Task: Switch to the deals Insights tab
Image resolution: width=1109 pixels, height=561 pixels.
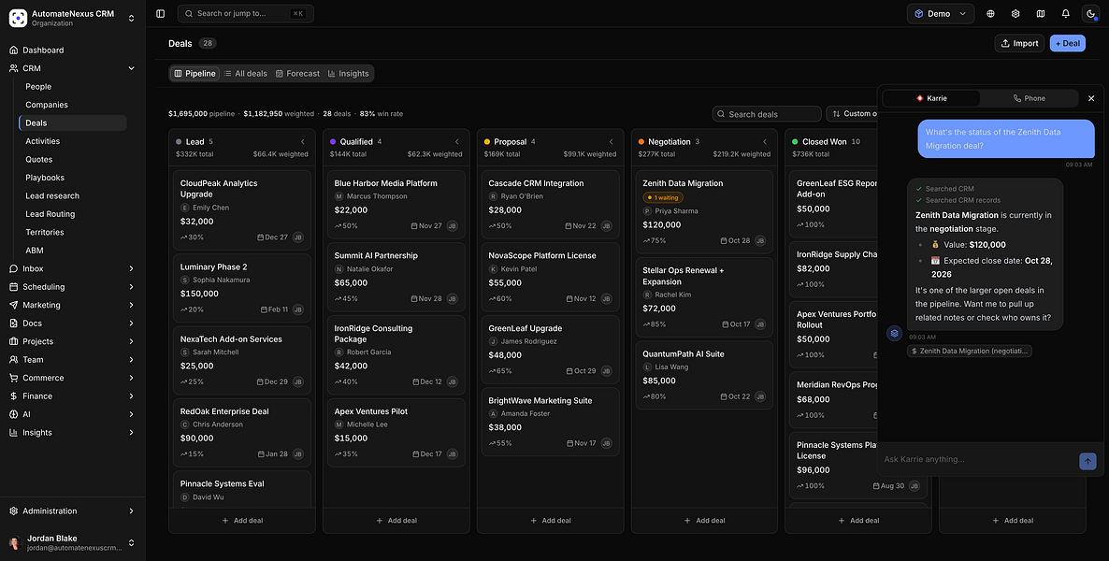Action: point(348,74)
